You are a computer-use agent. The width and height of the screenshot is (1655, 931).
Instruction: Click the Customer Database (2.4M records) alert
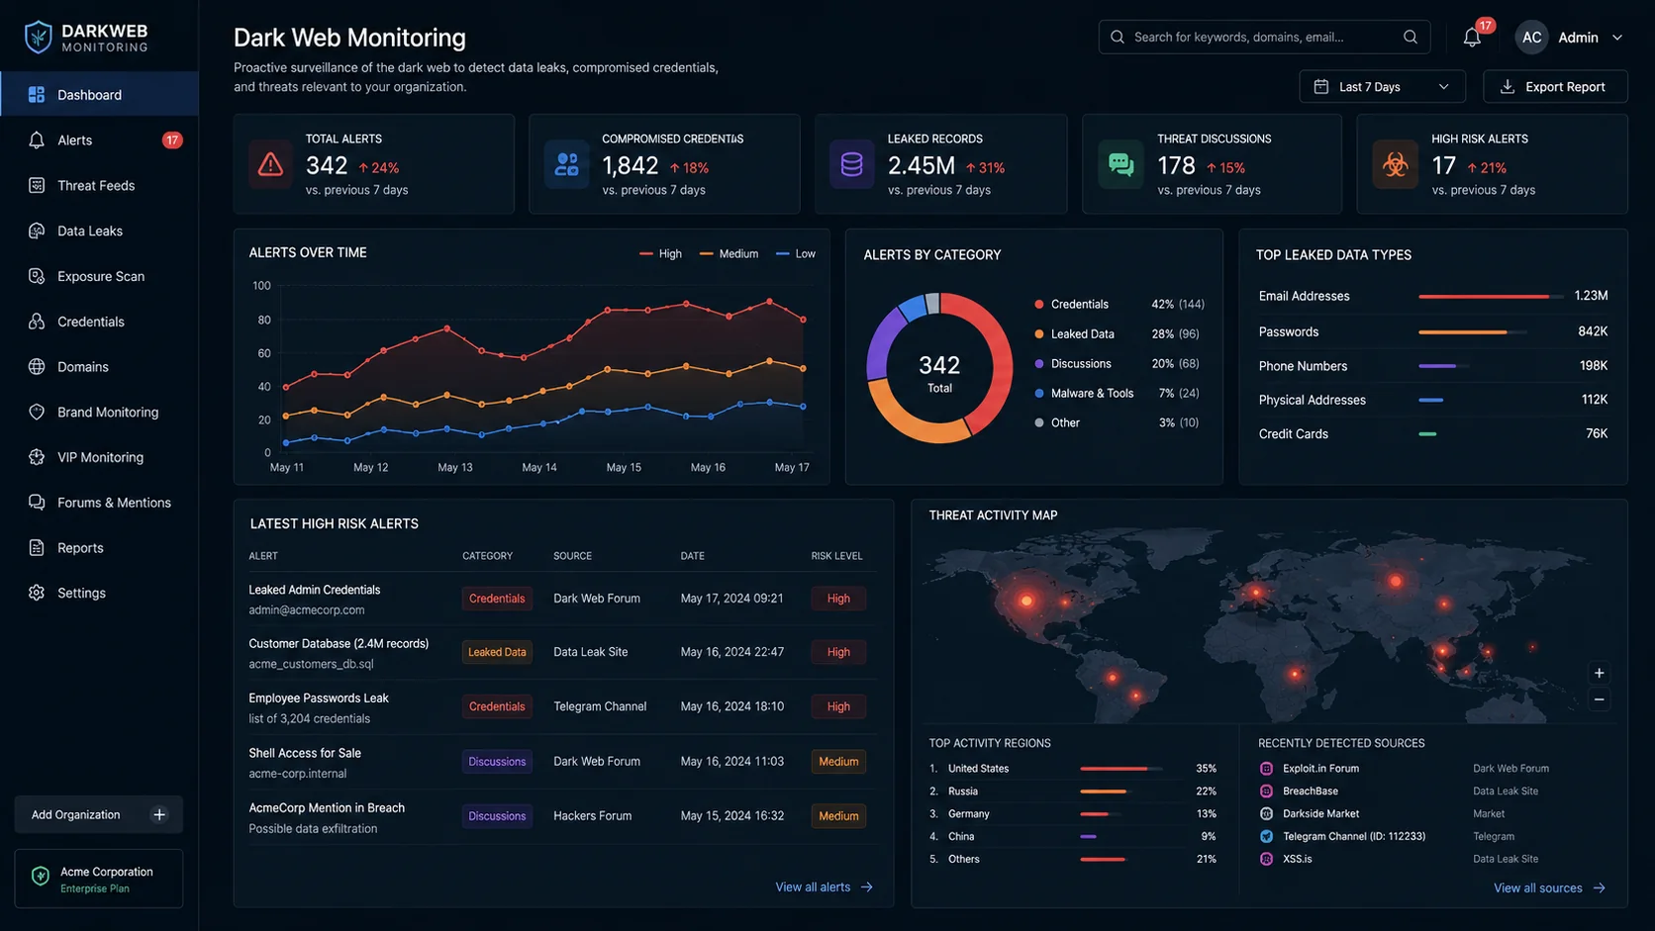click(562, 653)
